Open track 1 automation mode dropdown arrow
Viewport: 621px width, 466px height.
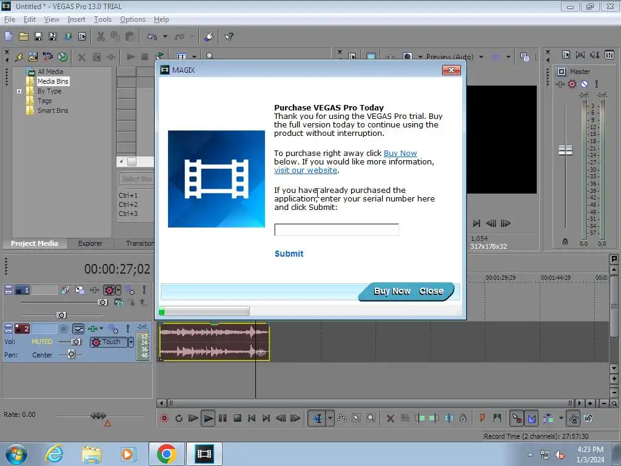(118, 290)
